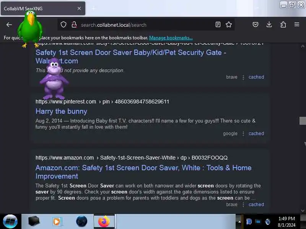This screenshot has width=306, height=229.
Task: Open the Harry the bunny result
Action: click(61, 111)
